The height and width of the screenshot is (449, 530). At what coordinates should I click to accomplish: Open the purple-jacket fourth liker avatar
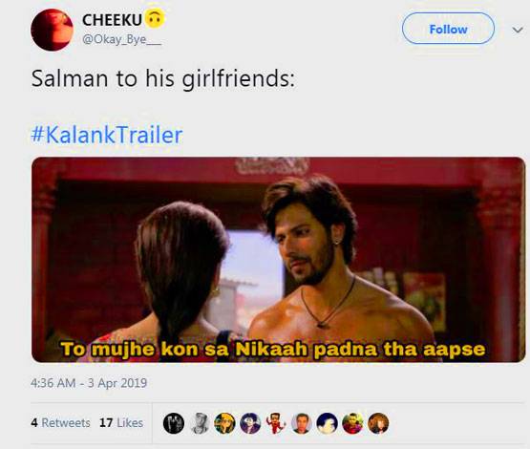click(250, 423)
